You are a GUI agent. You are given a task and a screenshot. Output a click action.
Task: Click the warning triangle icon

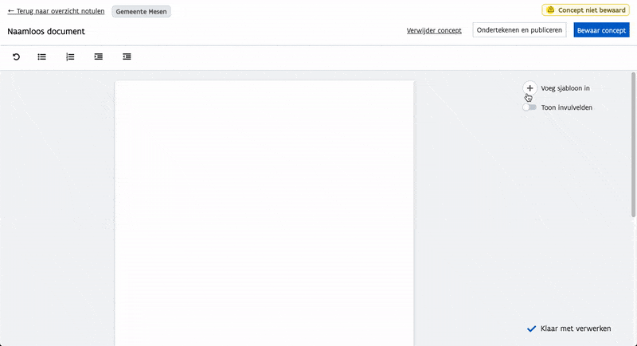[549, 10]
